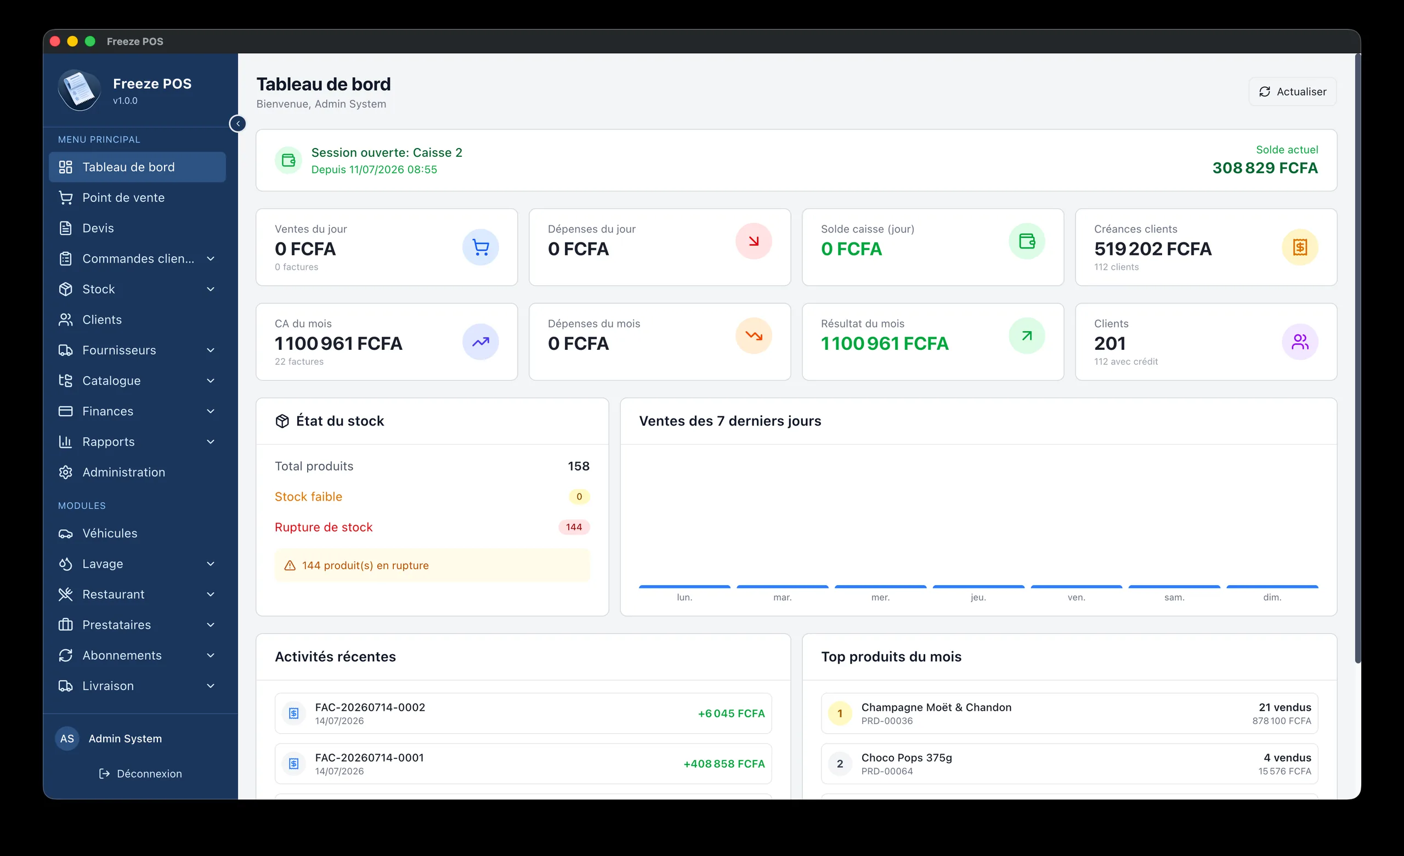The height and width of the screenshot is (856, 1404).
Task: Open invoice FAC-20260714-0001 row
Action: pos(523,764)
